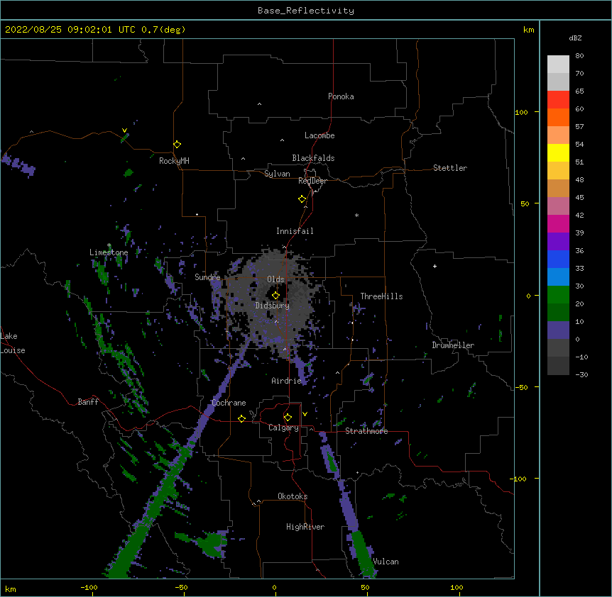Screen dimensions: 612x597
Task: Click the radar site diamond marker near Olds
Action: click(275, 296)
